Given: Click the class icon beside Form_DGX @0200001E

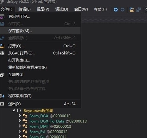Looking at the screenshot, I should 25,116.
